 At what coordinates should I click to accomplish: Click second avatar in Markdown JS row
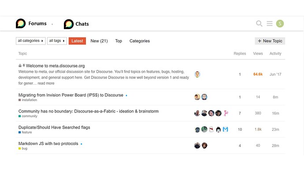click(x=204, y=145)
